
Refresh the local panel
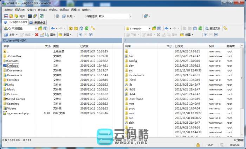click(x=86, y=29)
